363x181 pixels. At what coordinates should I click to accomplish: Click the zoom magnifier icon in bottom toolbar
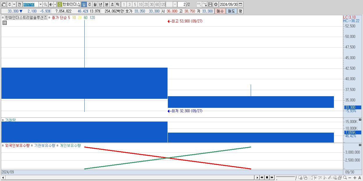(345, 178)
